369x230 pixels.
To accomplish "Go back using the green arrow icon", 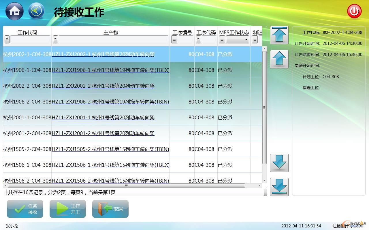I will coord(36,11).
